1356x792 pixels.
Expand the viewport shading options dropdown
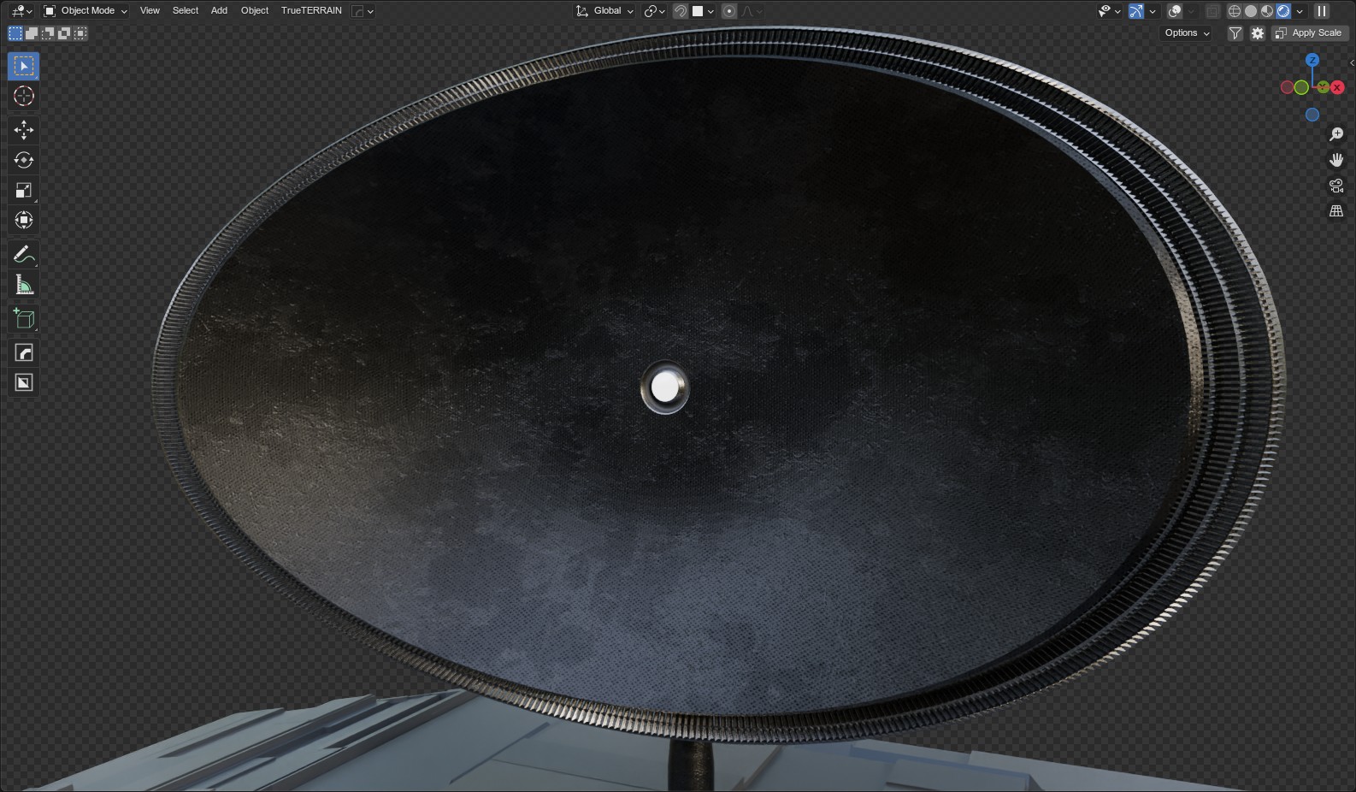pos(1300,11)
